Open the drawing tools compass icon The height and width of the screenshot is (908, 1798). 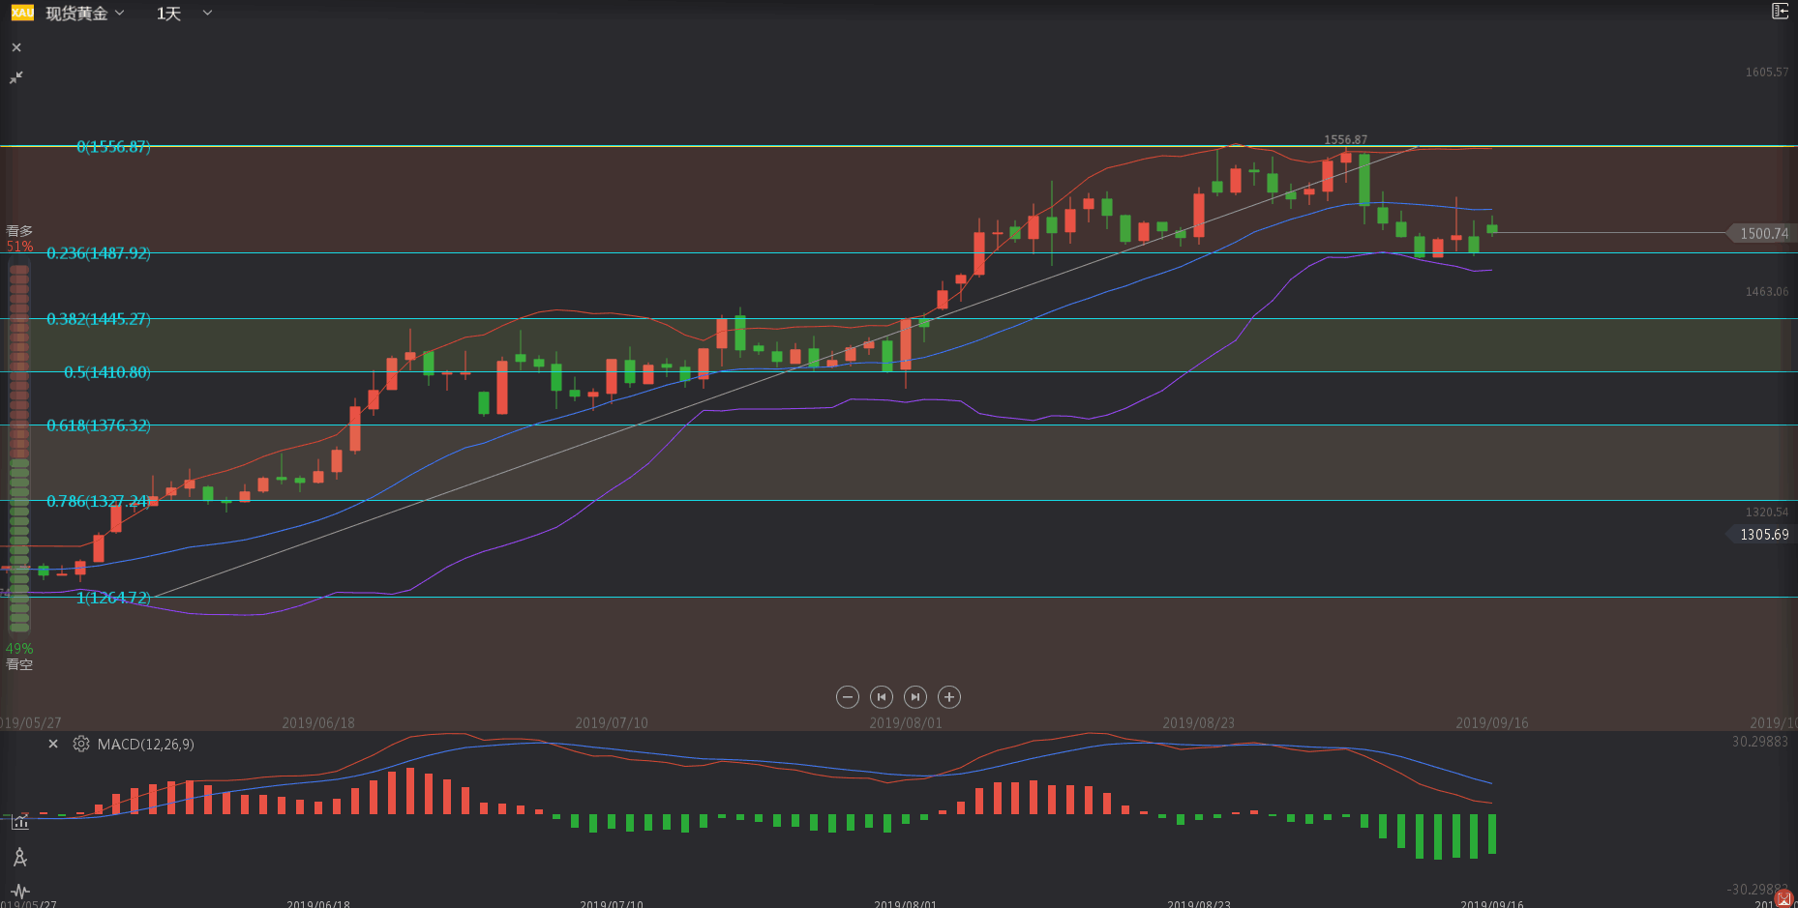(20, 857)
